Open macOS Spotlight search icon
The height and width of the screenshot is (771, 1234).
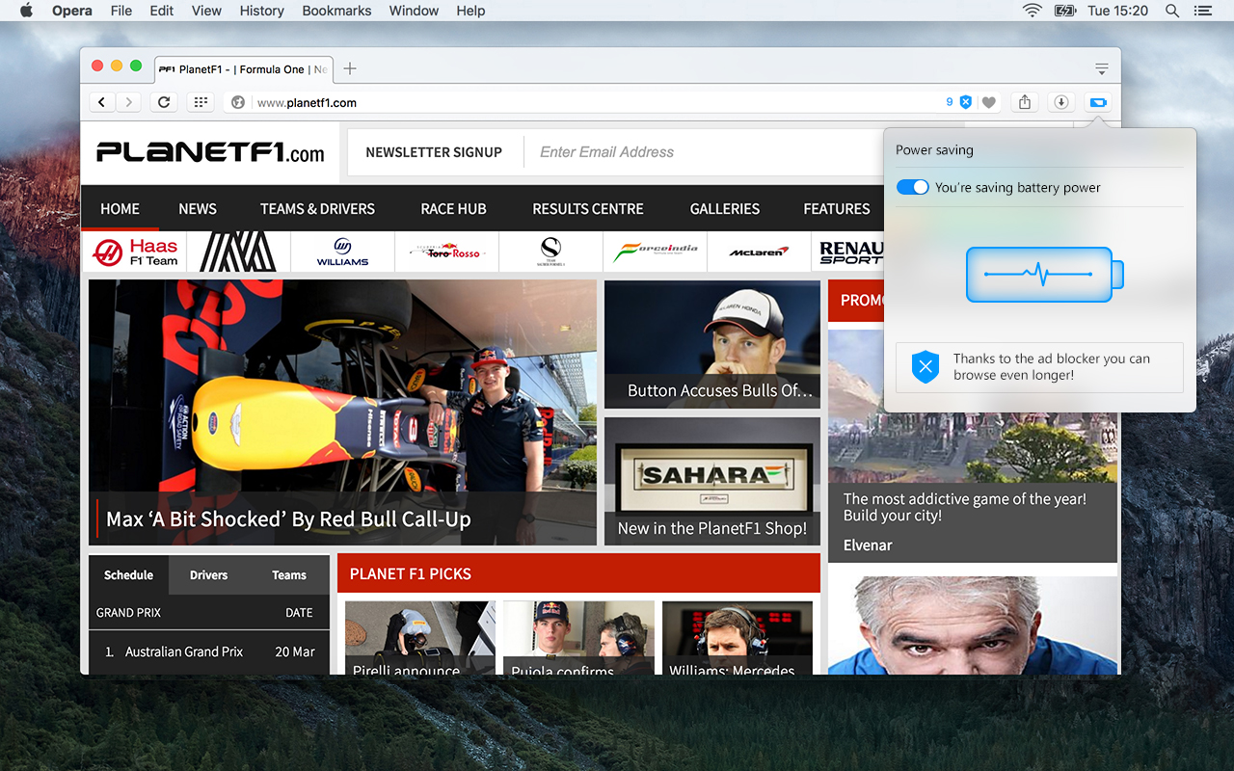coord(1172,11)
